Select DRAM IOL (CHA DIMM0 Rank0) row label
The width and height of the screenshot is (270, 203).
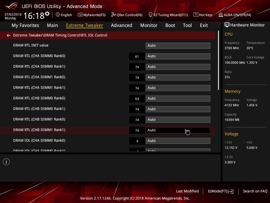[39, 141]
